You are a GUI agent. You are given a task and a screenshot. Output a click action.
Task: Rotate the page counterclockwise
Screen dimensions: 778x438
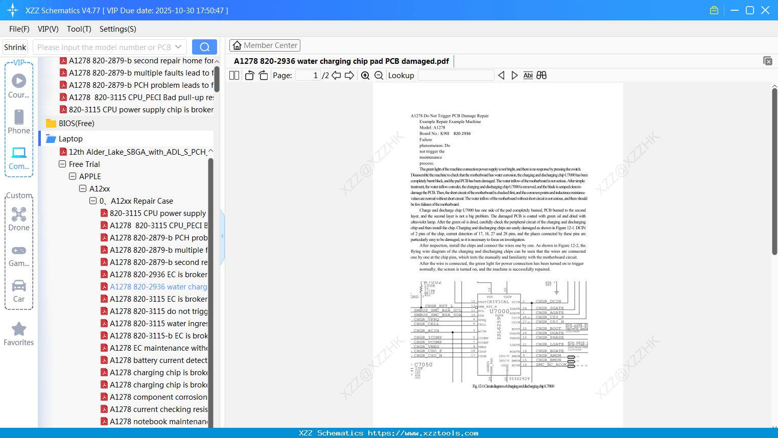249,76
